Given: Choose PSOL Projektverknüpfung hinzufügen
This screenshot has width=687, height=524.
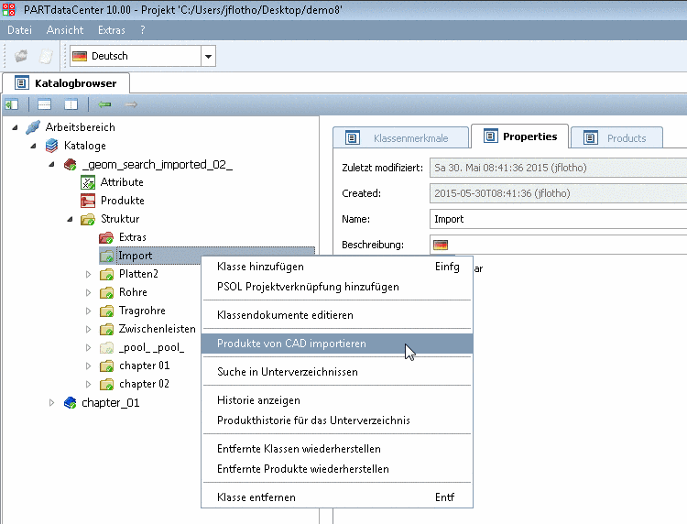Looking at the screenshot, I should click(337, 287).
